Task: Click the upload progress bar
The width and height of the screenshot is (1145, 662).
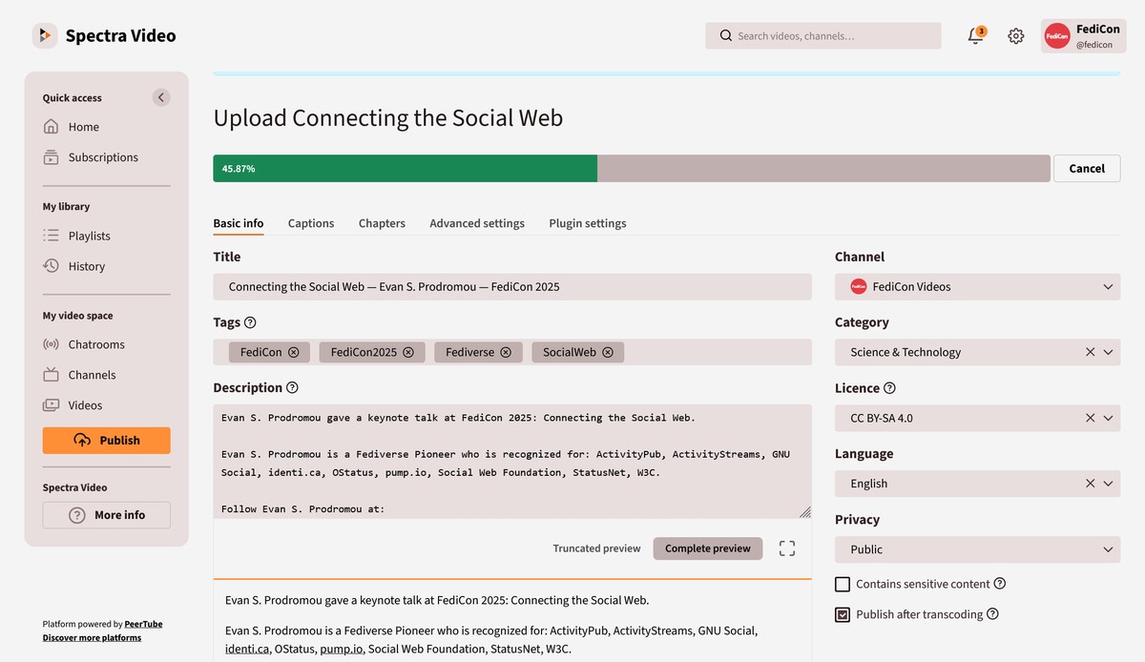Action: point(631,169)
